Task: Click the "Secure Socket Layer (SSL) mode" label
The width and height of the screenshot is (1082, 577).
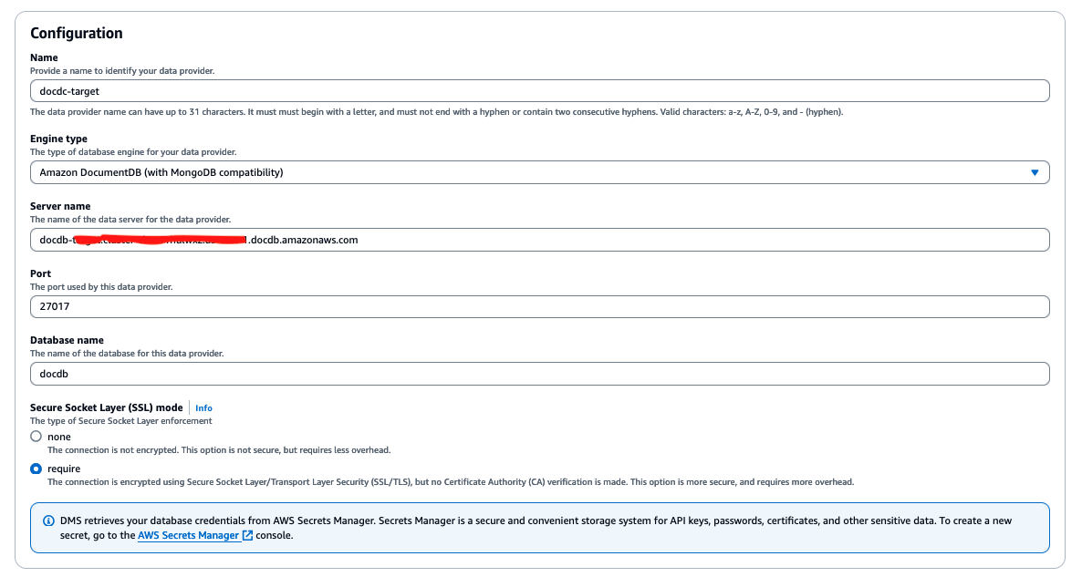Action: [107, 407]
